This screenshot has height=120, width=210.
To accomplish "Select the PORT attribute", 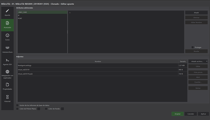I will click(x=42, y=18).
